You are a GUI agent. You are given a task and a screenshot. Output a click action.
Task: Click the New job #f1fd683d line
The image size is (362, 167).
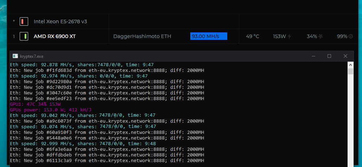(107, 70)
